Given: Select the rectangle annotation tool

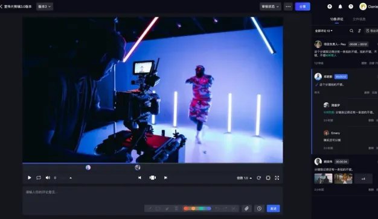Looking at the screenshot, I should [x=158, y=208].
